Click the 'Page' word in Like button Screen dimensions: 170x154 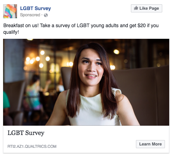point(154,8)
